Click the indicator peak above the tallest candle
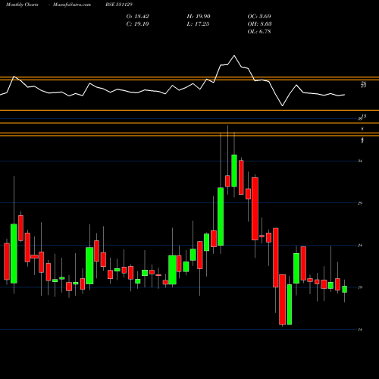This screenshot has width=379, height=379. tap(234, 55)
